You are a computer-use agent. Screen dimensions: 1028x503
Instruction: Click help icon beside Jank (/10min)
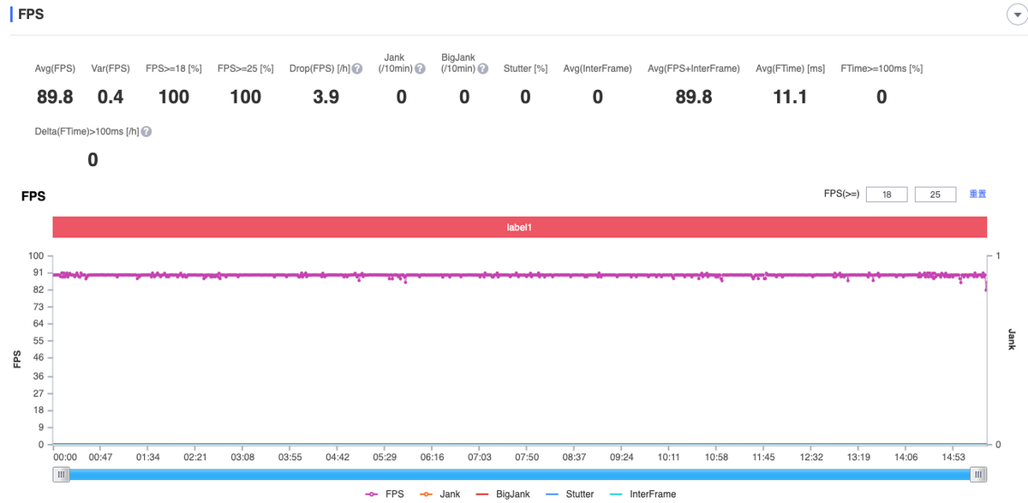(420, 69)
